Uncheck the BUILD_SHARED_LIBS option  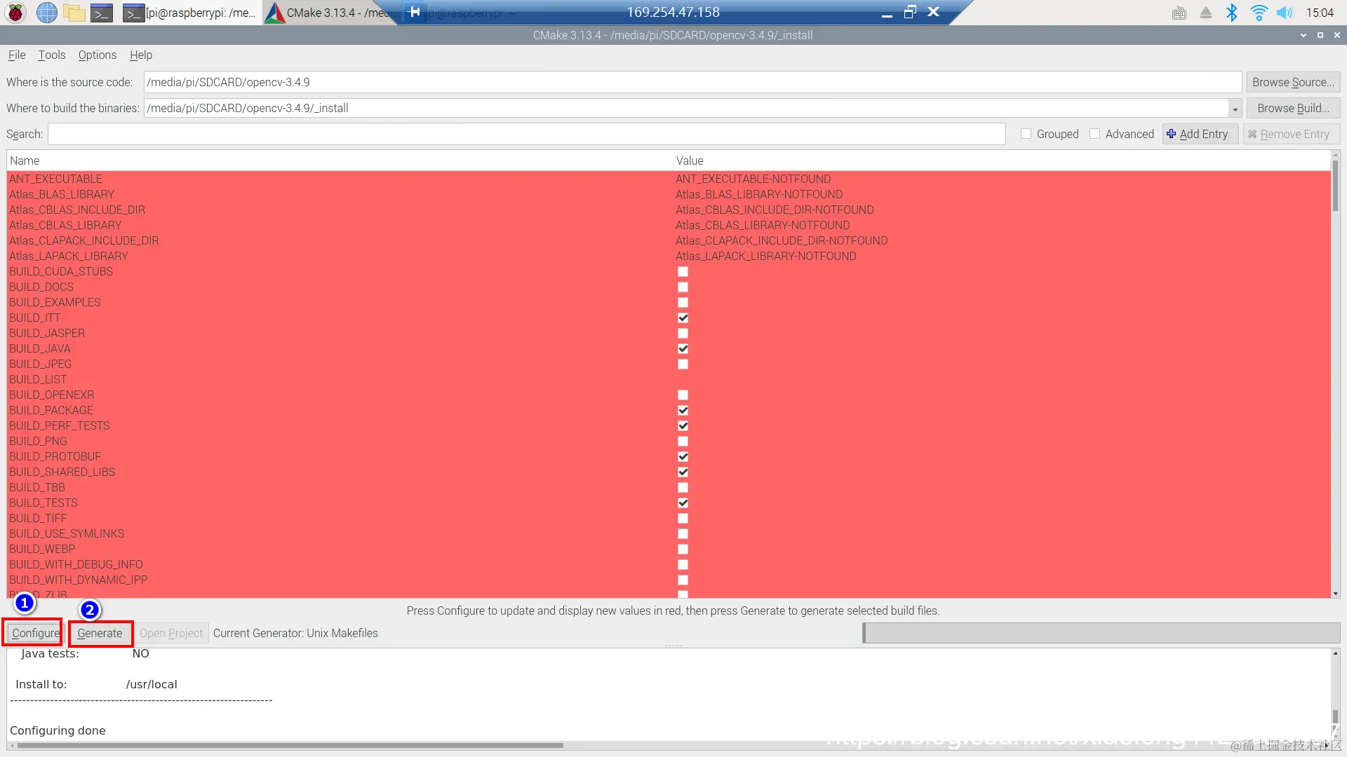point(683,472)
